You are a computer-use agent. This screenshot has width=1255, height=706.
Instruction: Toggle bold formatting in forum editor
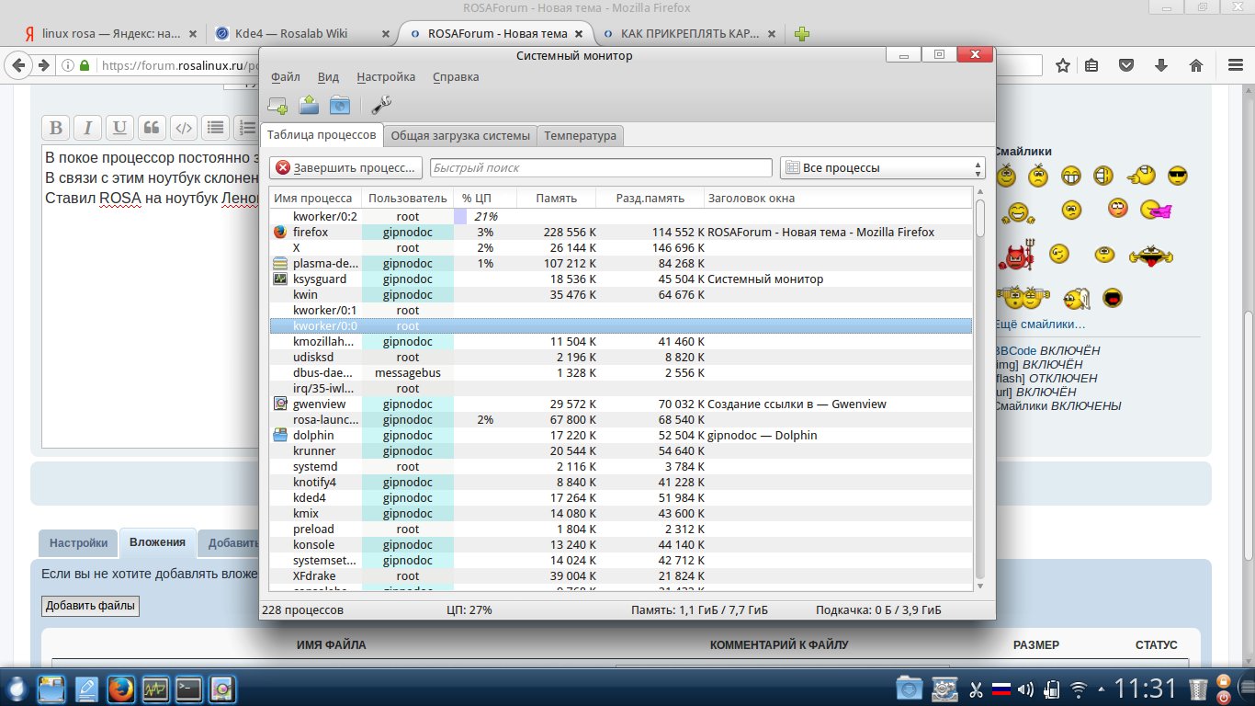(x=56, y=128)
